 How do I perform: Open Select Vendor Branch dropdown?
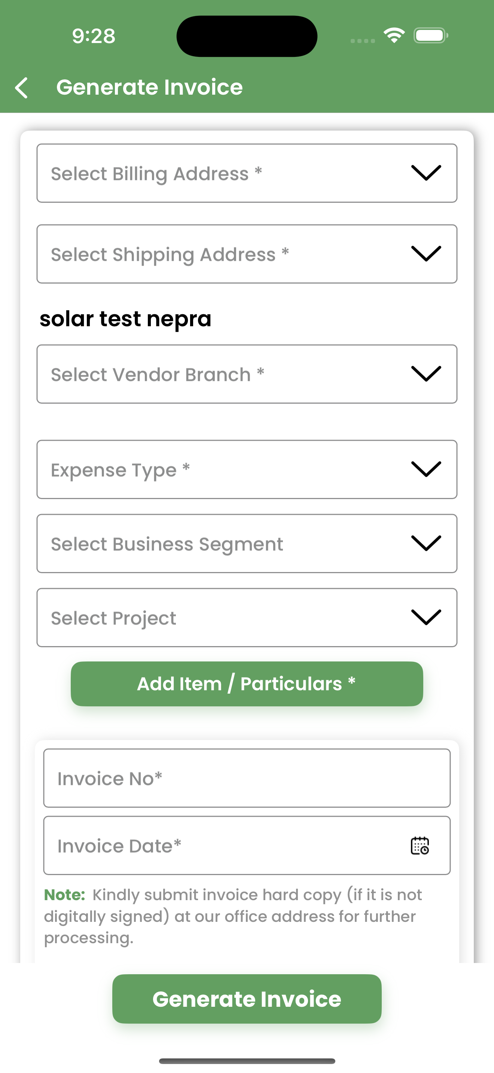point(247,374)
